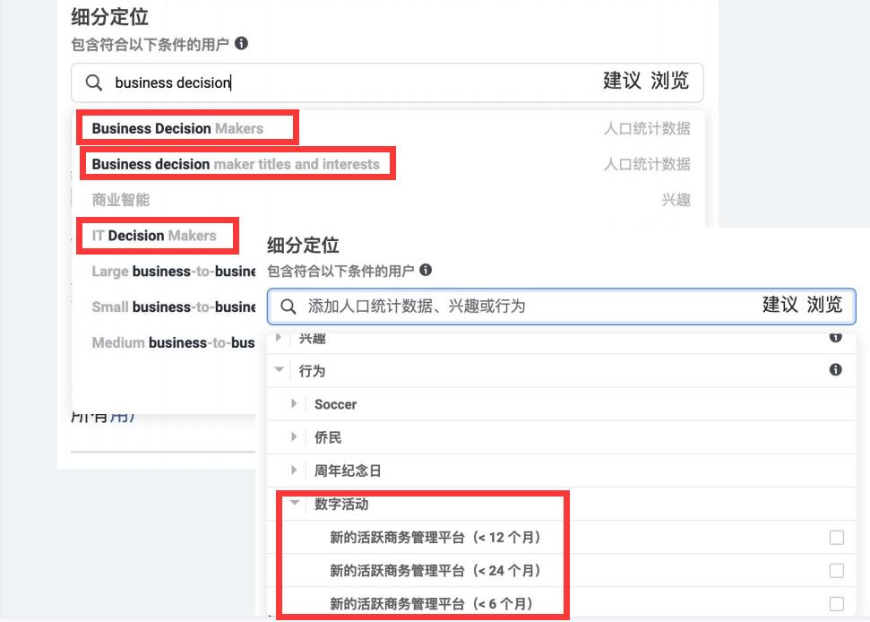Click the magnifier icon in the 添加人口统计数据 search field
This screenshot has height=622, width=870.
coord(289,306)
